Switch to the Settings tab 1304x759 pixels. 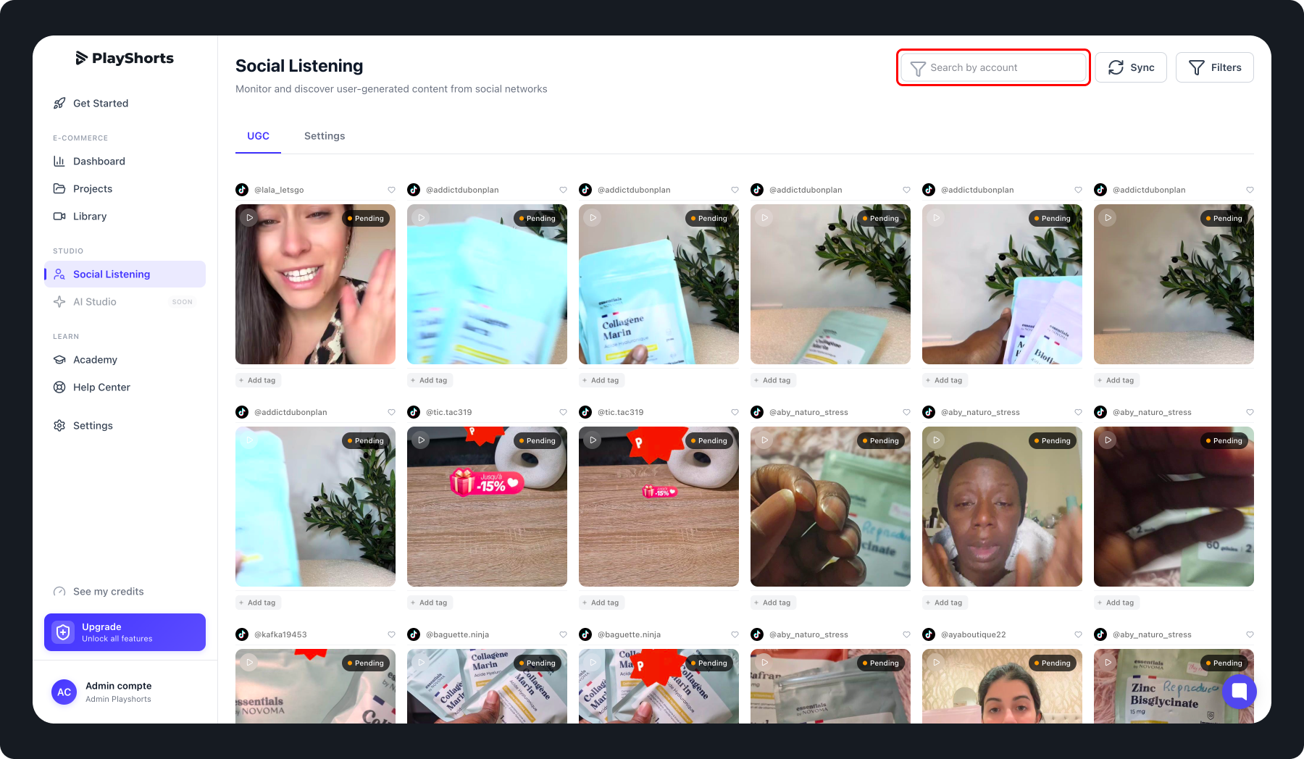click(x=325, y=136)
